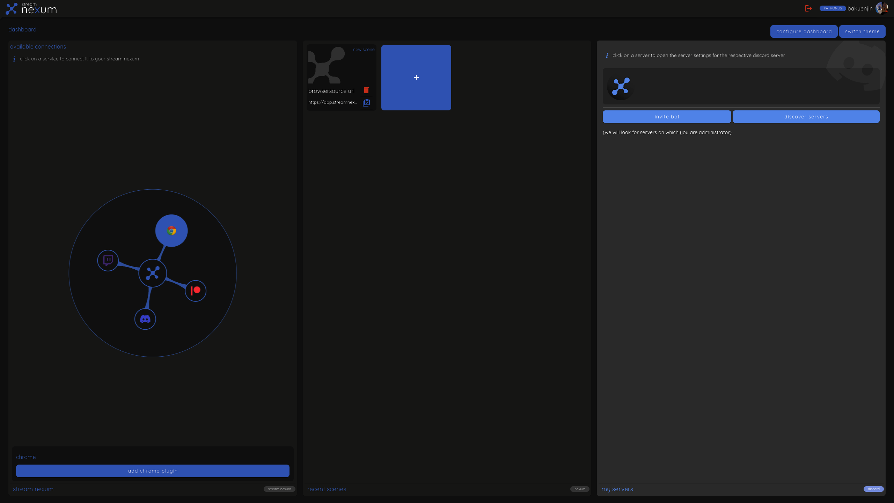This screenshot has height=503, width=894.
Task: Click the Chrome service node
Action: pos(171,231)
